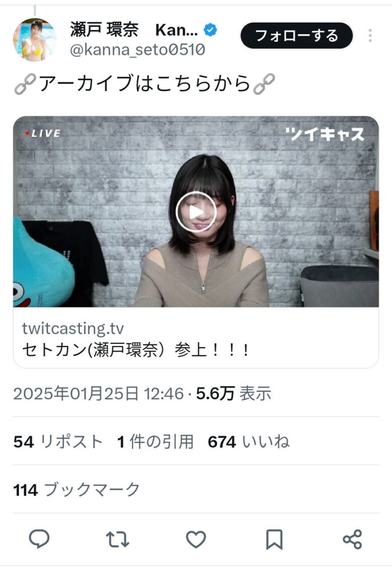Open the three-dot more options menu
This screenshot has height=568, width=392.
point(370,36)
